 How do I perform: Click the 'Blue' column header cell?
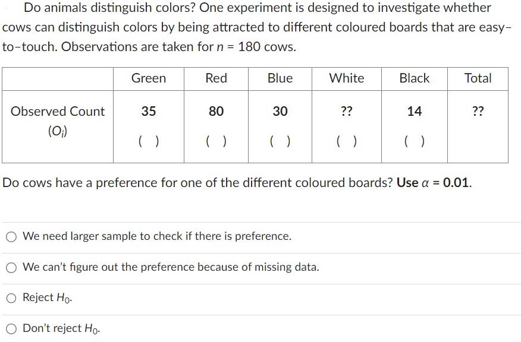280,78
